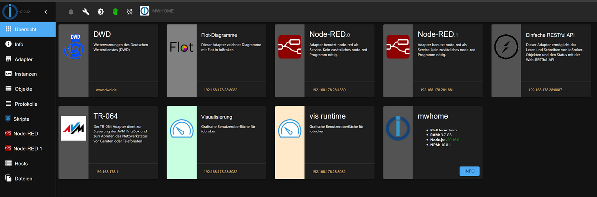This screenshot has height=197, width=597.
Task: Click the Node-RED.1 card logo
Action: pos(398,47)
